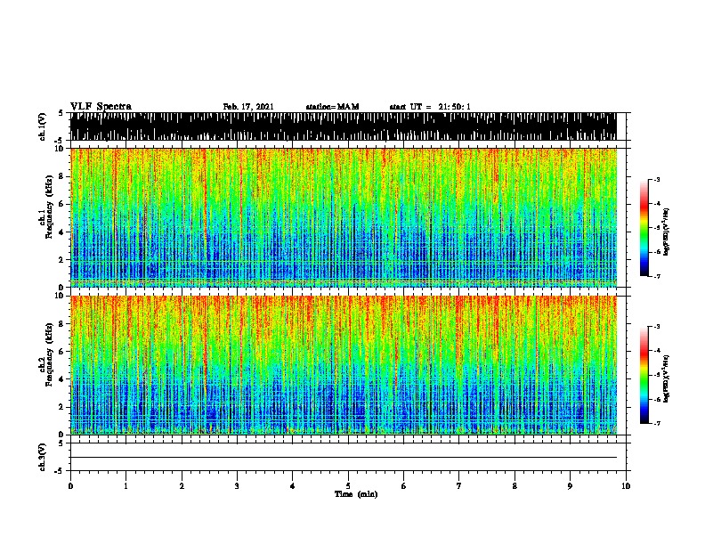705x545 pixels.
Task: Click time axis tick label "8"
Action: click(x=515, y=486)
